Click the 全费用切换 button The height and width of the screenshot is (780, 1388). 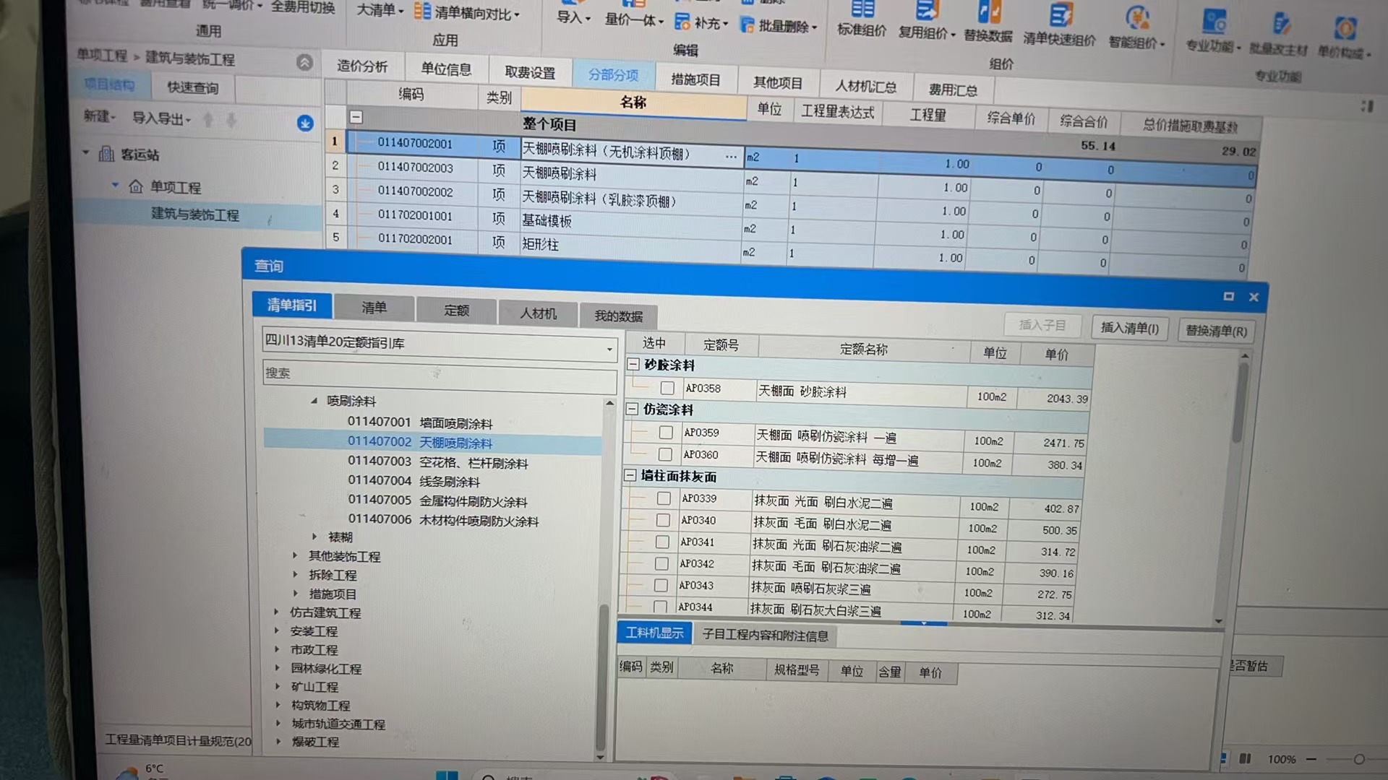point(303,8)
